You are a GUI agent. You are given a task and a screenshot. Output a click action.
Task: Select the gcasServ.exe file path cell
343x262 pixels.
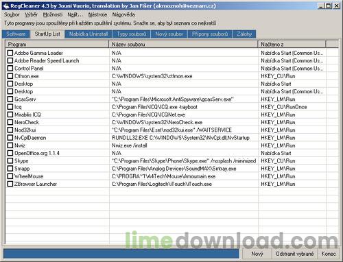pyautogui.click(x=173, y=99)
